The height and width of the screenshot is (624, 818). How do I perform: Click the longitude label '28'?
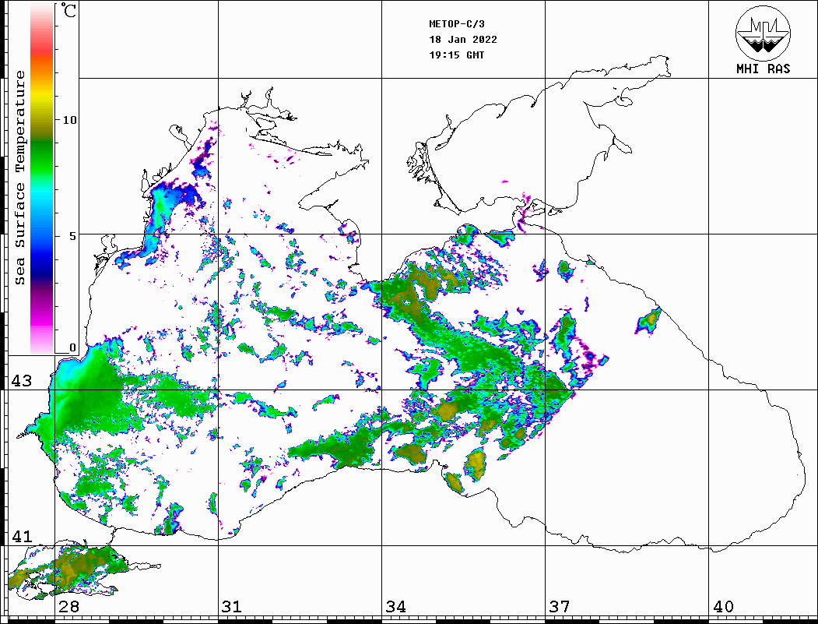click(x=68, y=607)
